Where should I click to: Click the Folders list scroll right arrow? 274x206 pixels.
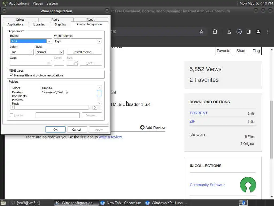pyautogui.click(x=95, y=107)
